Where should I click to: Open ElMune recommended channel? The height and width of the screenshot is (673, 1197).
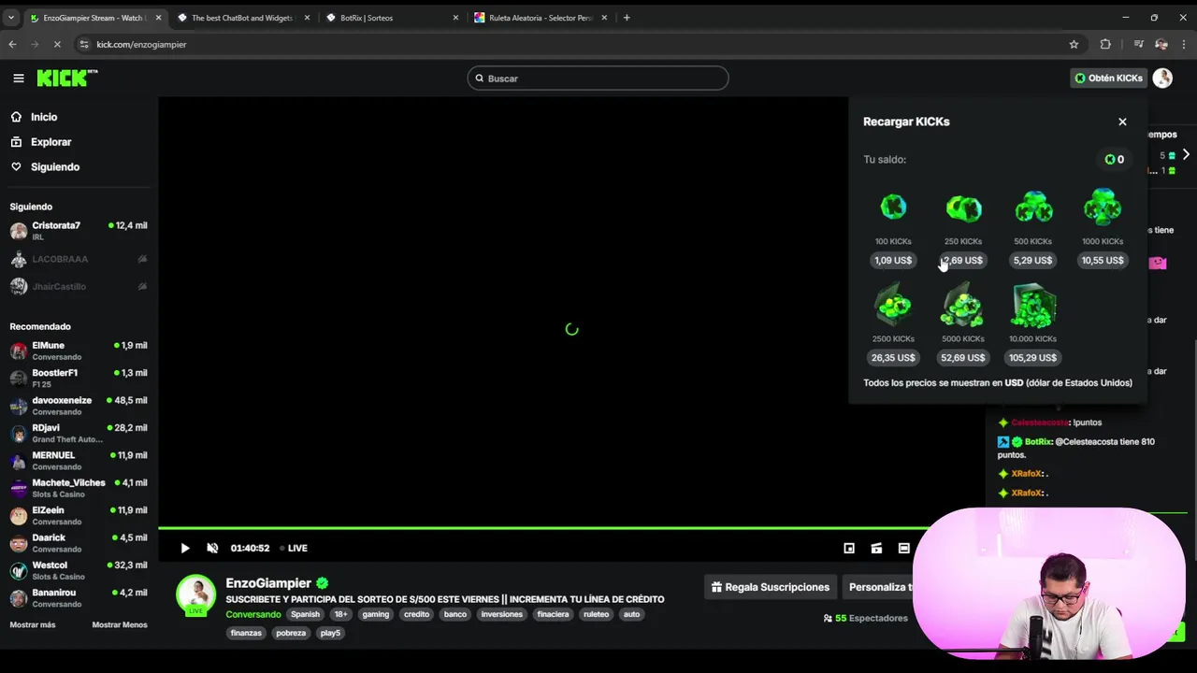point(79,351)
